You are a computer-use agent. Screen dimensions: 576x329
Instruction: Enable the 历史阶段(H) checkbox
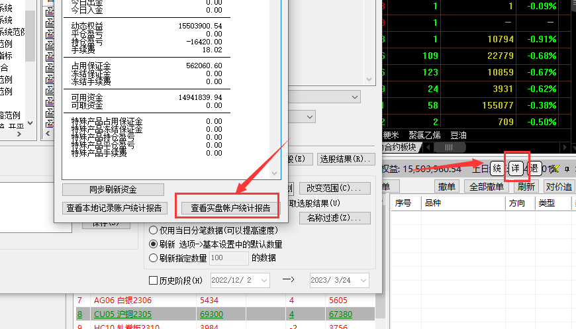153,281
